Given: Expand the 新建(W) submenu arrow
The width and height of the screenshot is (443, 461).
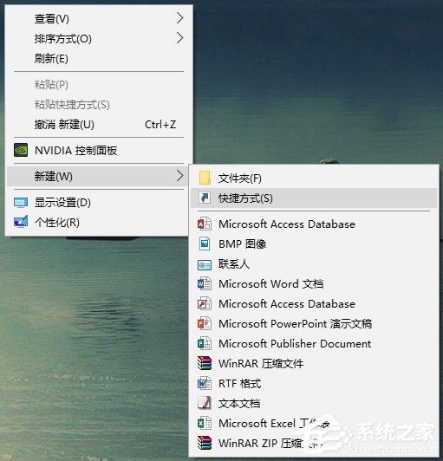Looking at the screenshot, I should click(x=180, y=176).
